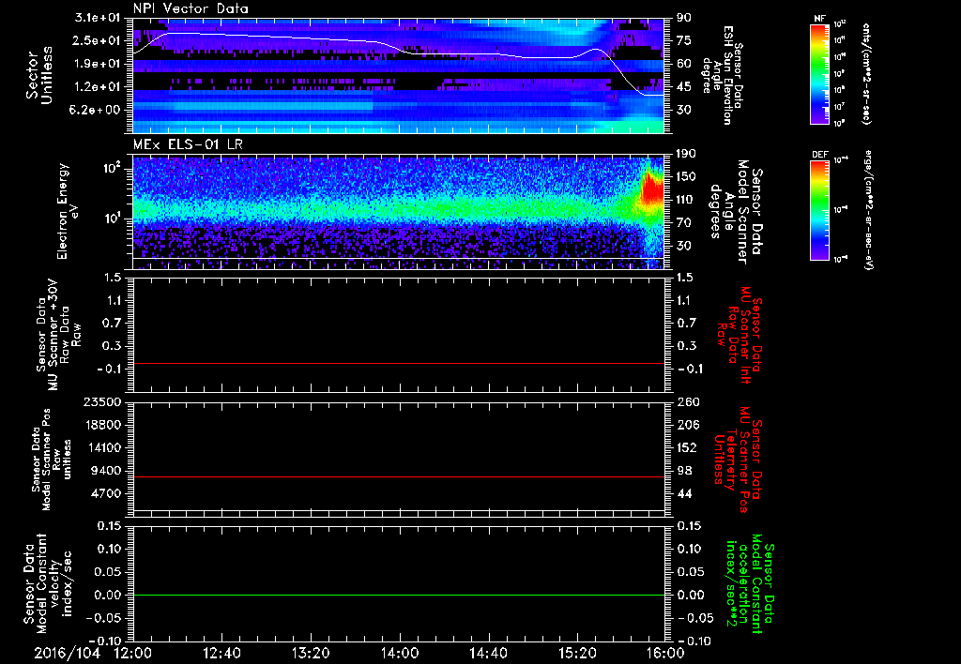The height and width of the screenshot is (664, 961).
Task: Click the red 'MU Scanner Int Raw Data' axis title
Action: (740, 335)
